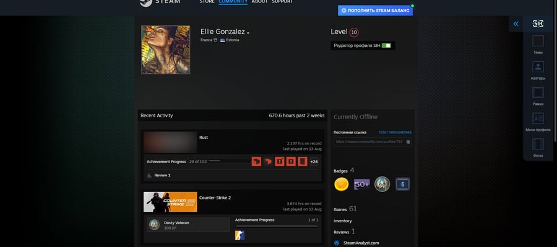Open the Inventory link
Screen dimensions: 557x247
[342, 221]
